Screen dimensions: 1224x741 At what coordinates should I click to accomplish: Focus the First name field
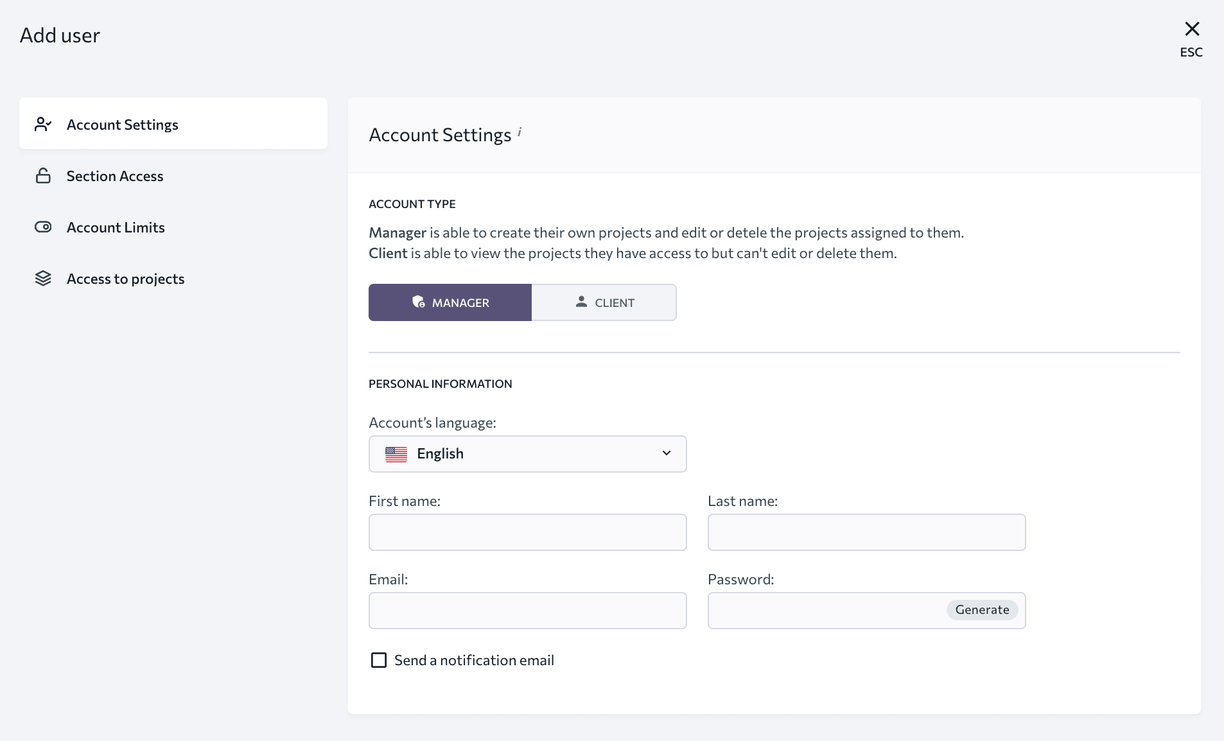[528, 532]
